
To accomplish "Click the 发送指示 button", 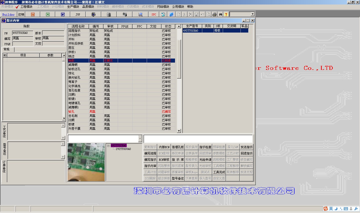I will [x=246, y=147].
